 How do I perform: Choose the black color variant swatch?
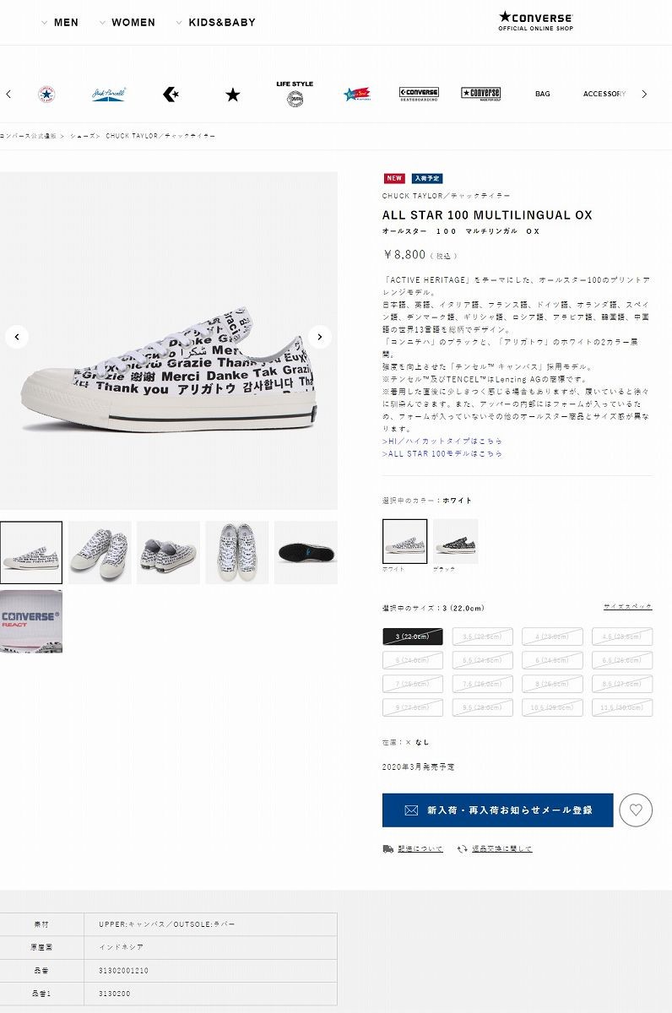pyautogui.click(x=456, y=541)
